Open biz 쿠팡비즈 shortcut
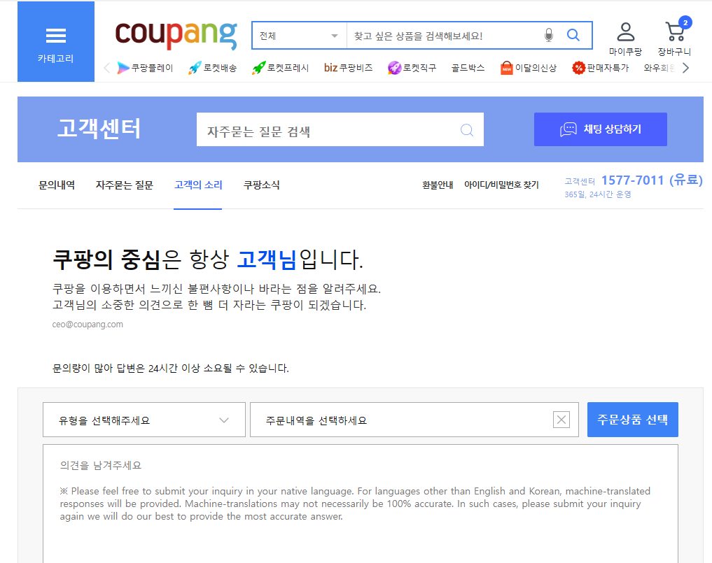This screenshot has width=712, height=563. [348, 68]
